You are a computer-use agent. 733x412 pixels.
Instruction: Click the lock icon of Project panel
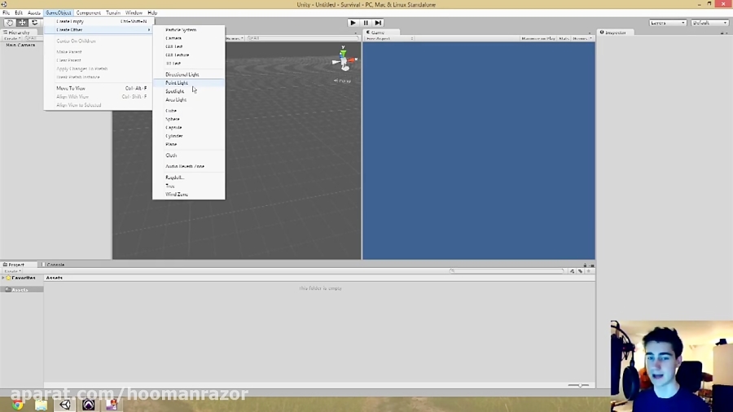(x=585, y=265)
